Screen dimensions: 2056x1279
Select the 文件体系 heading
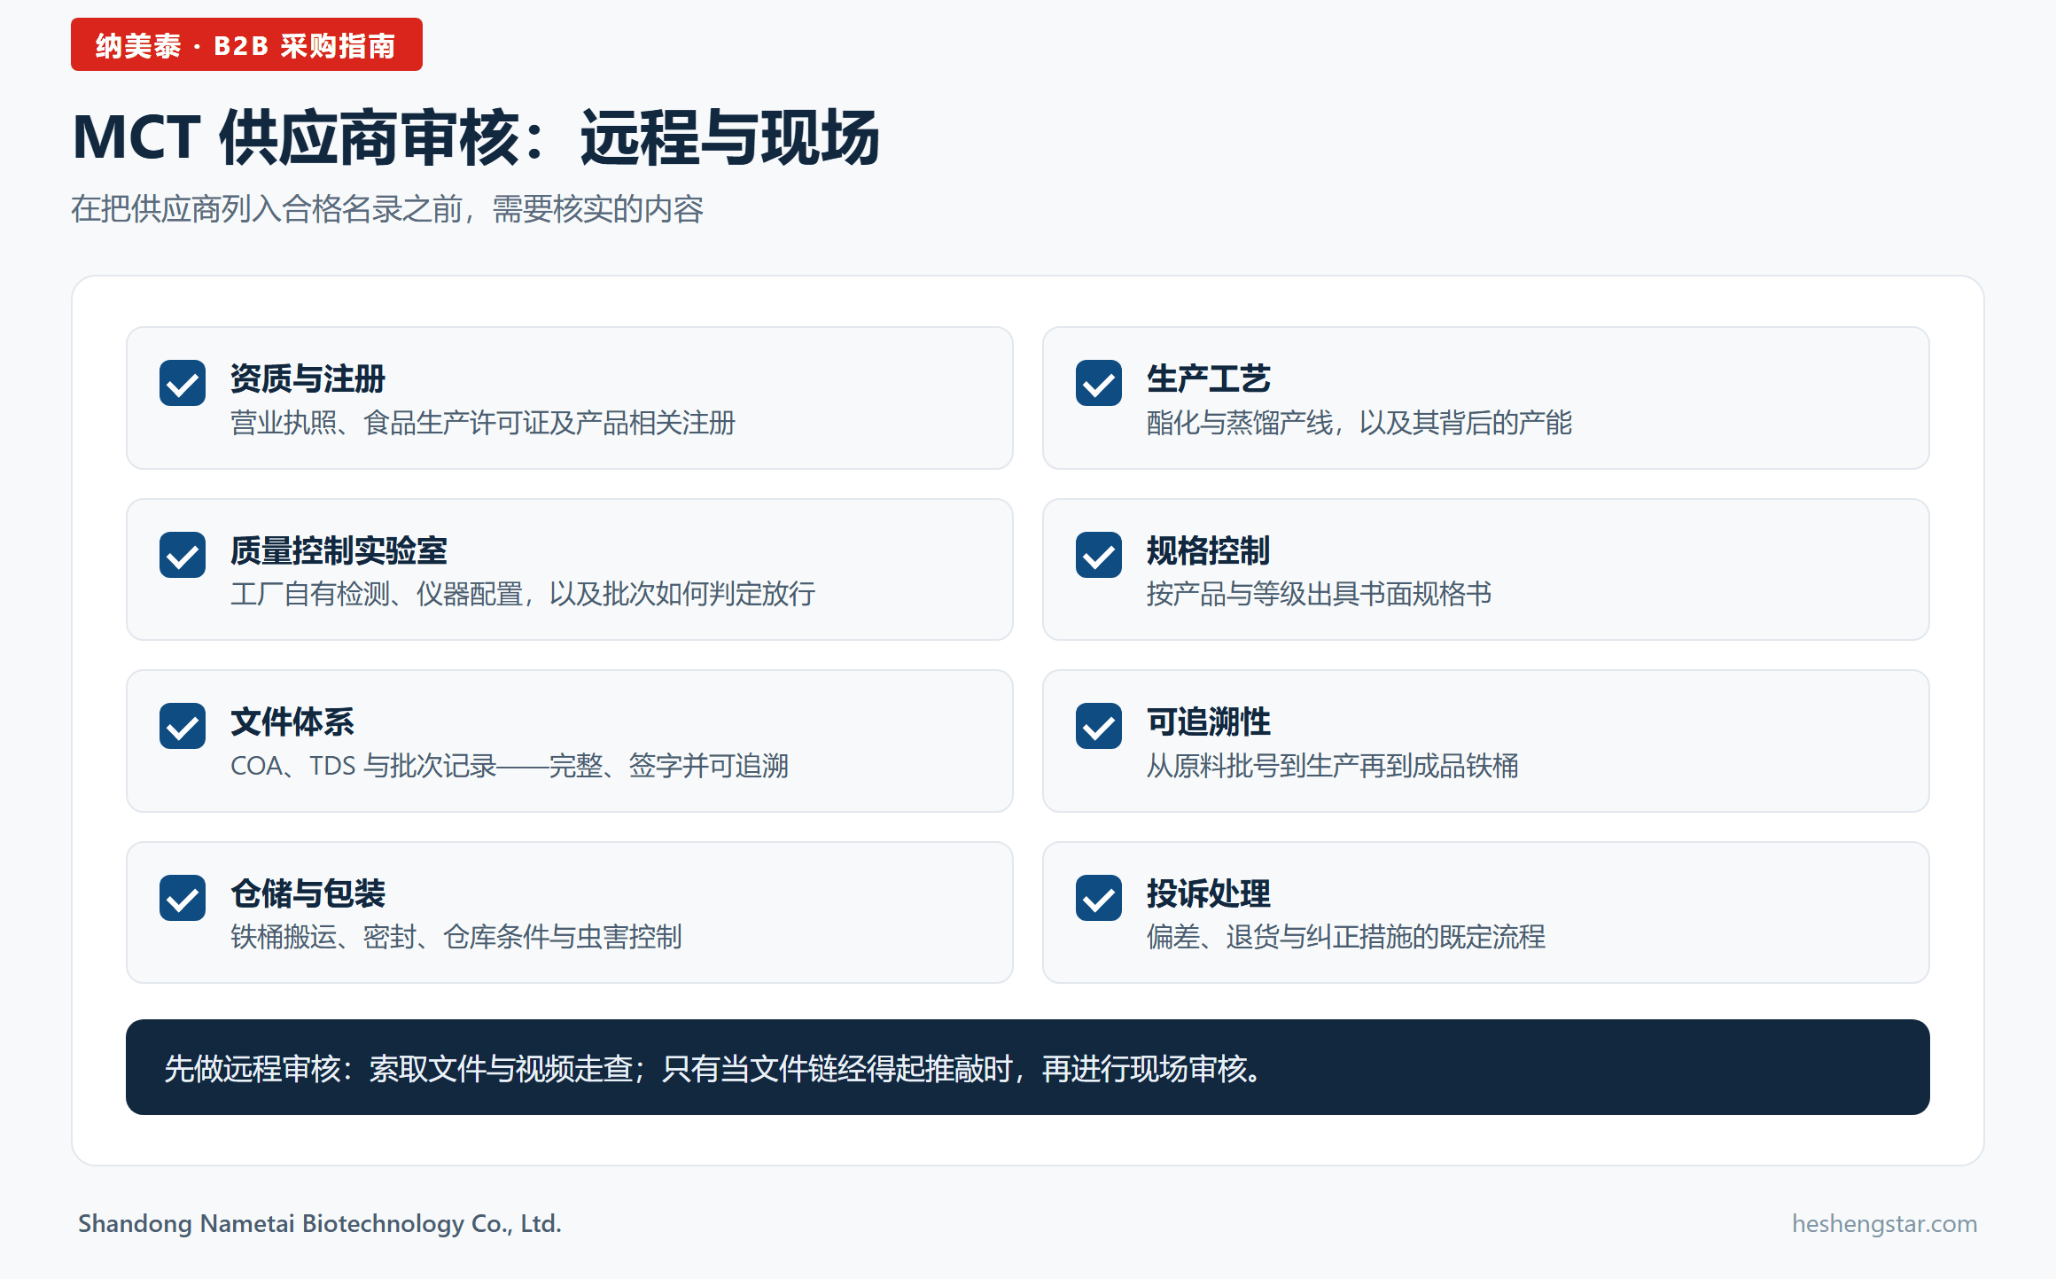pos(292,721)
